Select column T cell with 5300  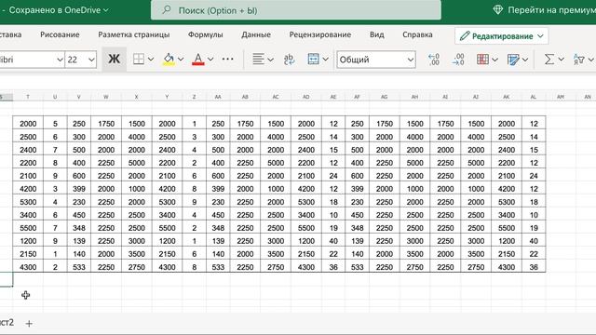pos(28,202)
